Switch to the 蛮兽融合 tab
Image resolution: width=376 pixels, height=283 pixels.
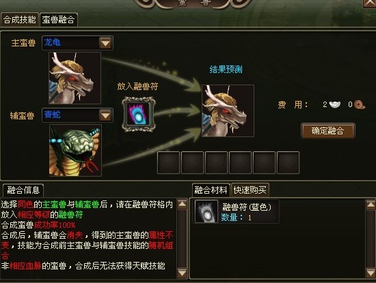coord(59,20)
